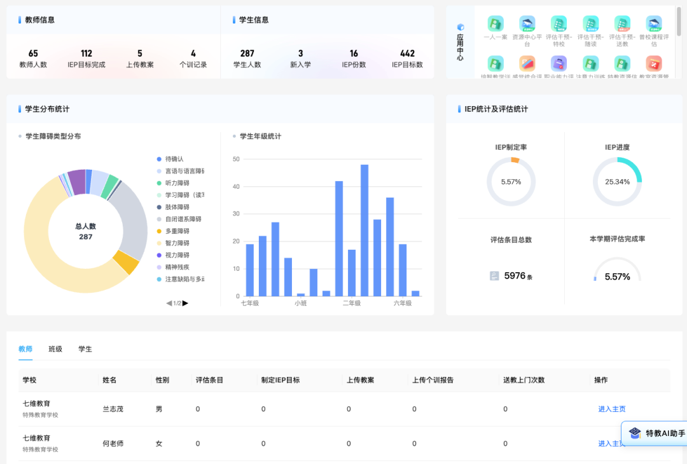Toggle the 精神残疾 legend item

point(173,267)
